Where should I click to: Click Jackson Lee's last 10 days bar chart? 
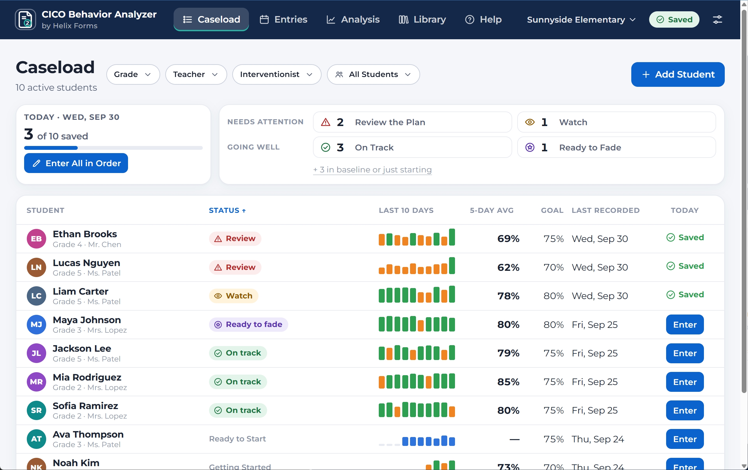pos(417,353)
